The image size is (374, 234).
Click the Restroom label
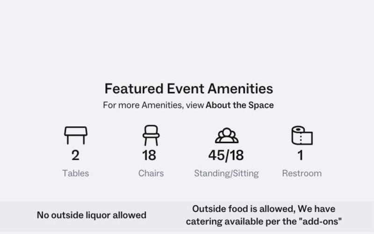point(302,173)
